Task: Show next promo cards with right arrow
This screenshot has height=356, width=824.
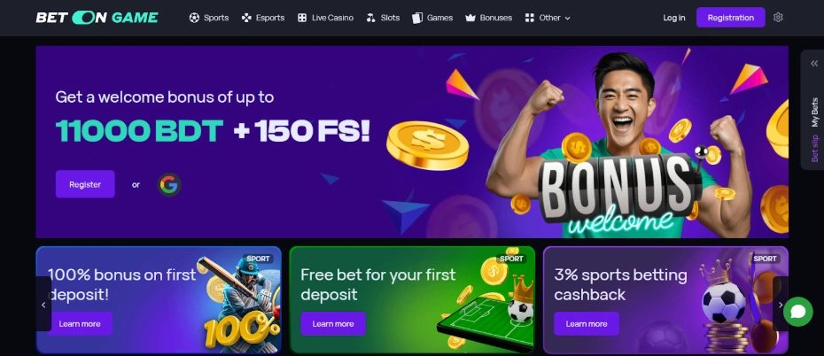Action: (x=781, y=305)
